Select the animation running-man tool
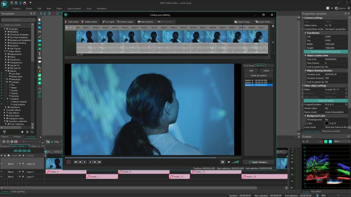The image size is (351, 197). 39,71
